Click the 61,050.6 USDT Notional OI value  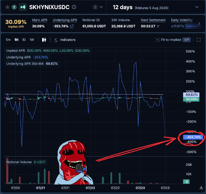[x=94, y=26]
